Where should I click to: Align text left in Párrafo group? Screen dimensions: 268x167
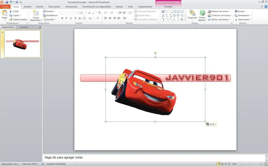(x=106, y=18)
